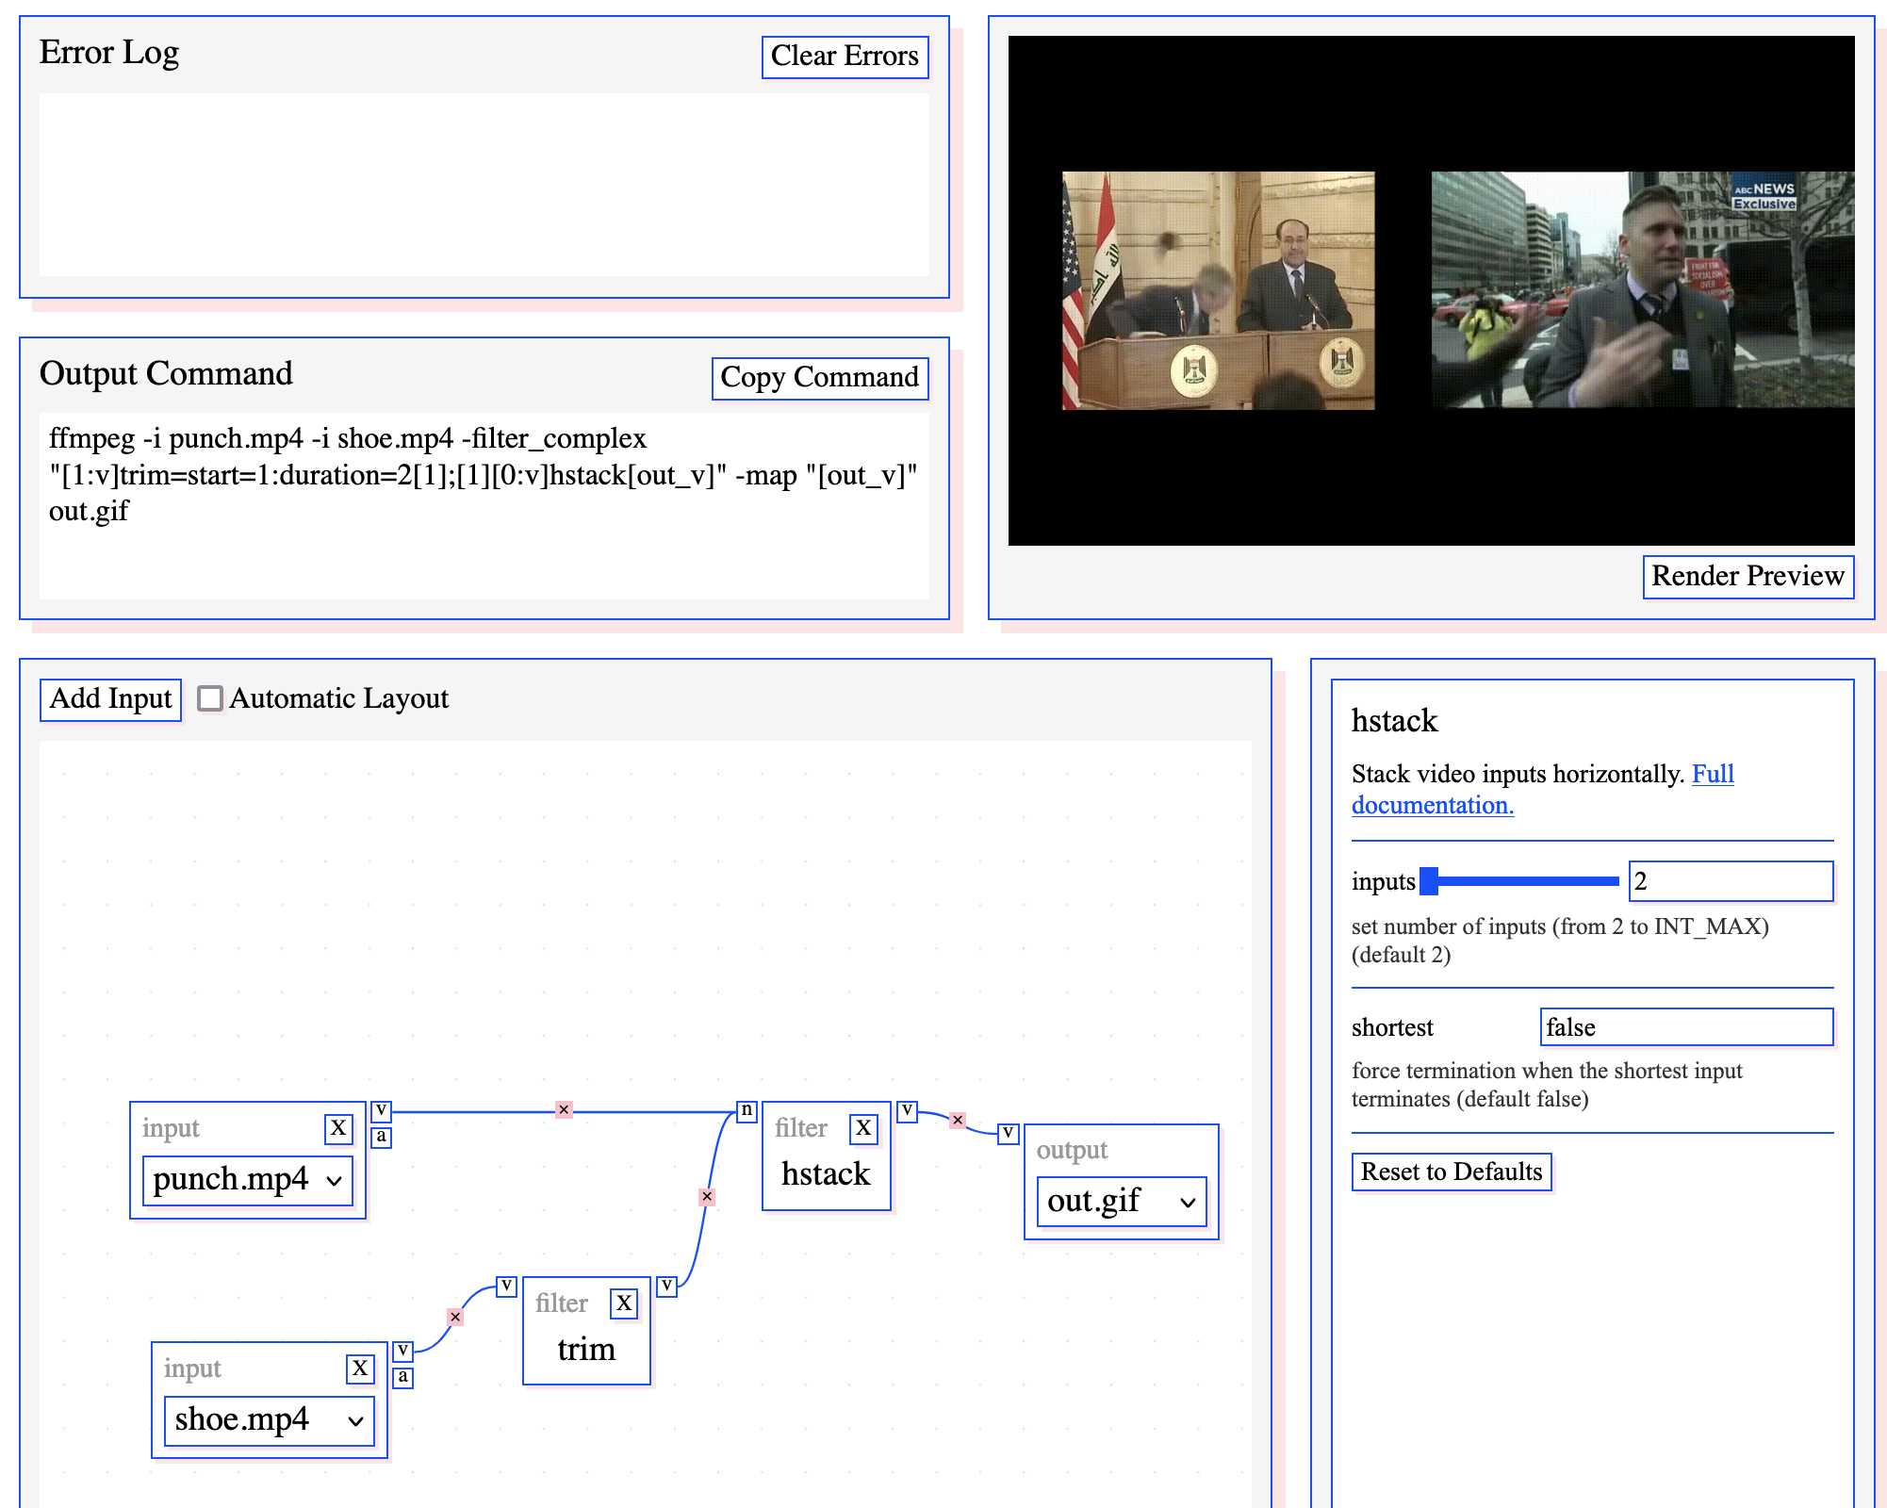Click Copy Command
Screen dimensions: 1887x1508
pos(818,377)
